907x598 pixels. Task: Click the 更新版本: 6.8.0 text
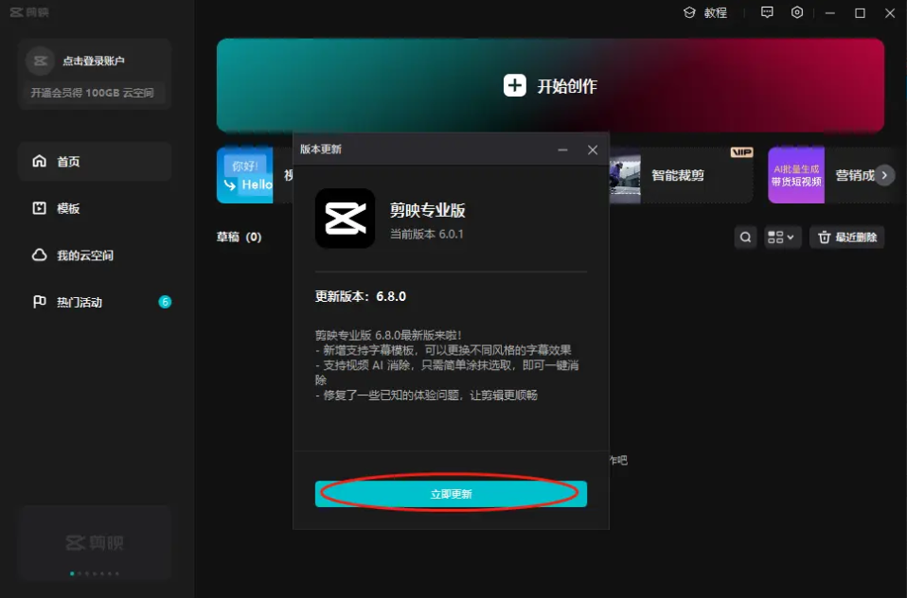pyautogui.click(x=361, y=297)
